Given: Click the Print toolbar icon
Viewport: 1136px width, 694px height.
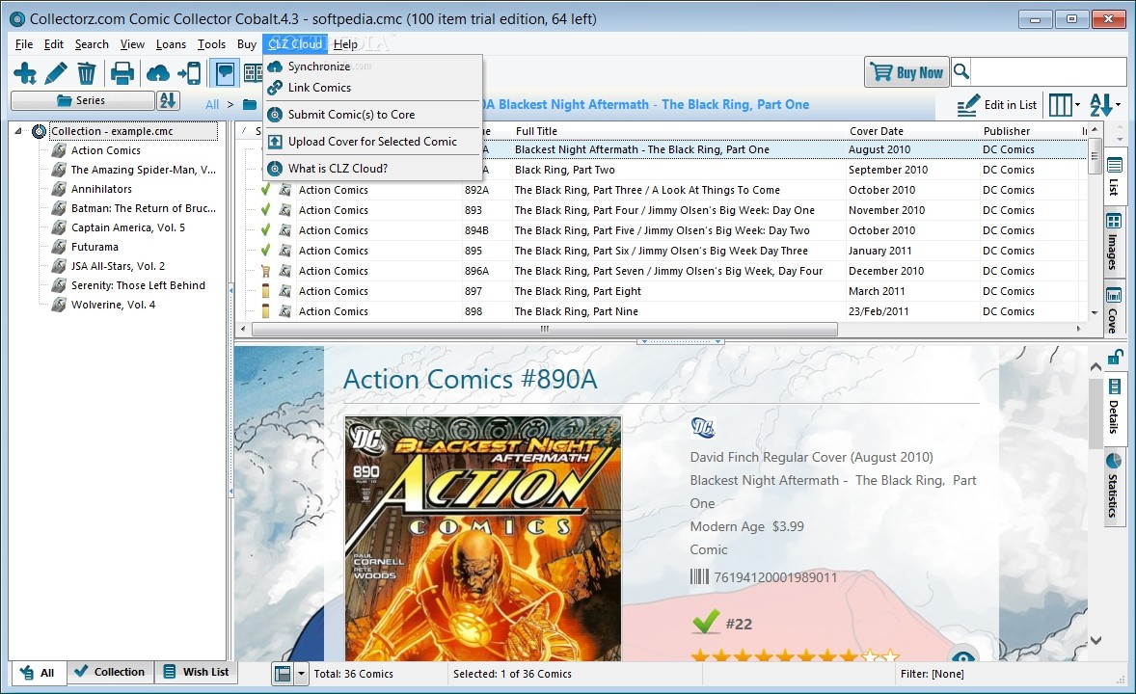Looking at the screenshot, I should coord(122,73).
